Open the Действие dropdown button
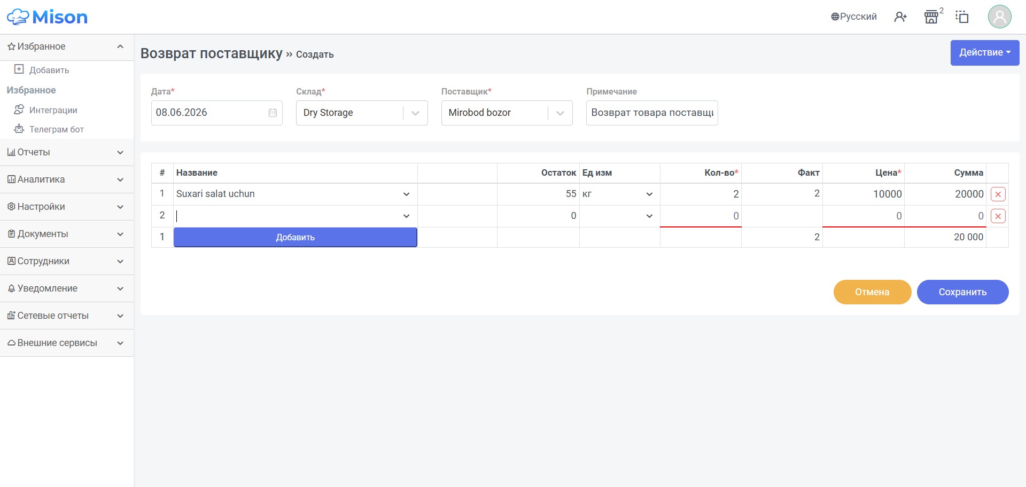This screenshot has height=487, width=1026. [984, 52]
